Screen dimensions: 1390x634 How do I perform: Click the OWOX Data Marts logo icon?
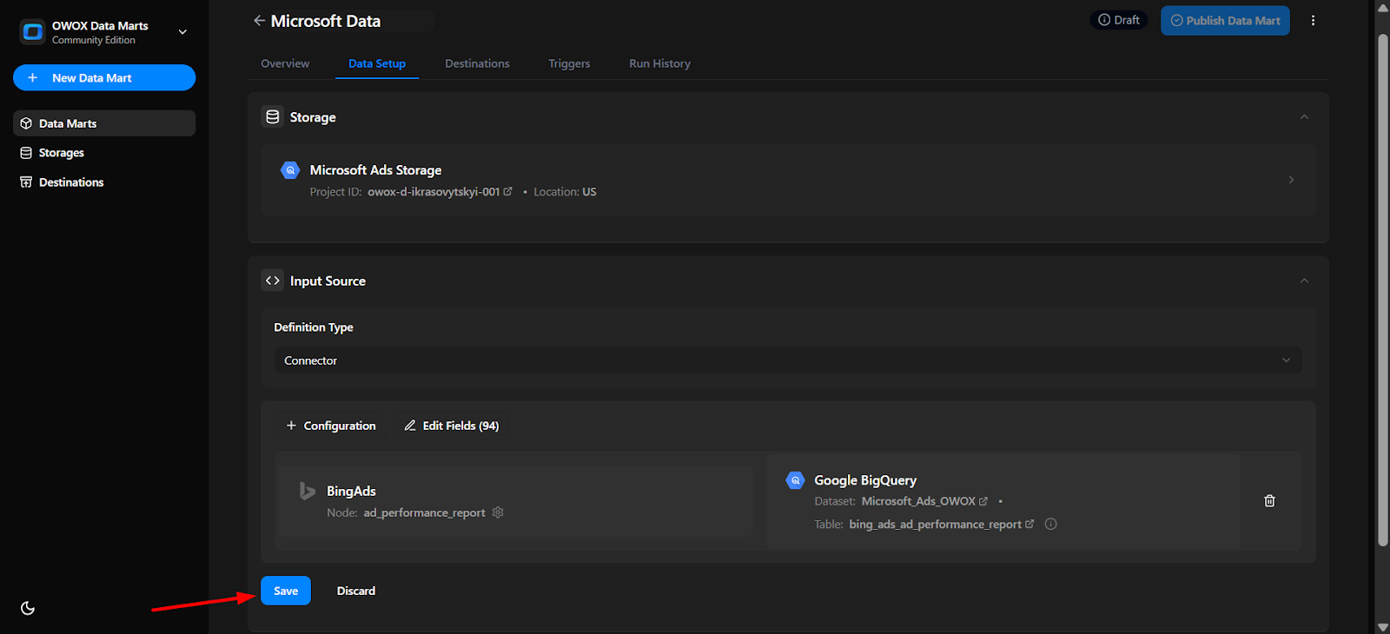(32, 32)
